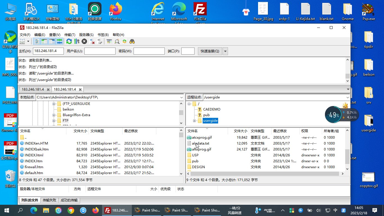Toggle the local directory tree view
384x216 pixels.
[x=44, y=41]
